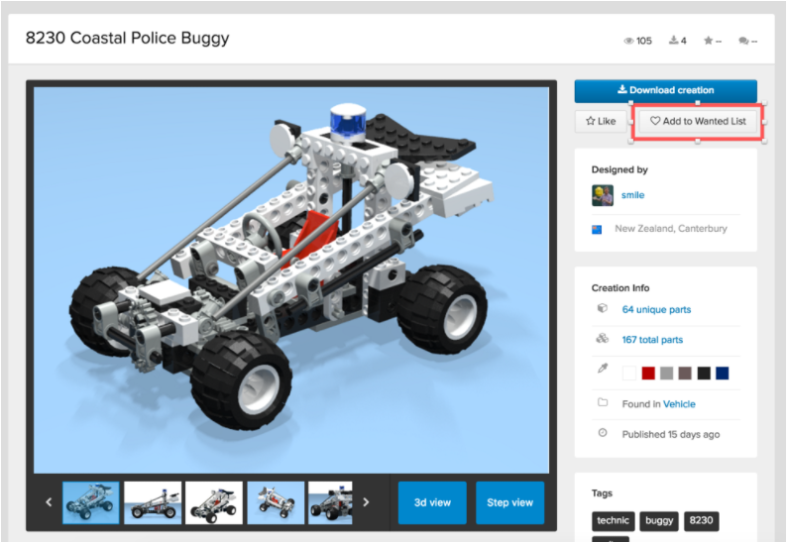
Task: Select the 8230 tag
Action: click(701, 520)
